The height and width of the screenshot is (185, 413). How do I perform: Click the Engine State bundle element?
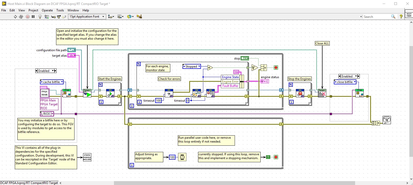point(231,77)
